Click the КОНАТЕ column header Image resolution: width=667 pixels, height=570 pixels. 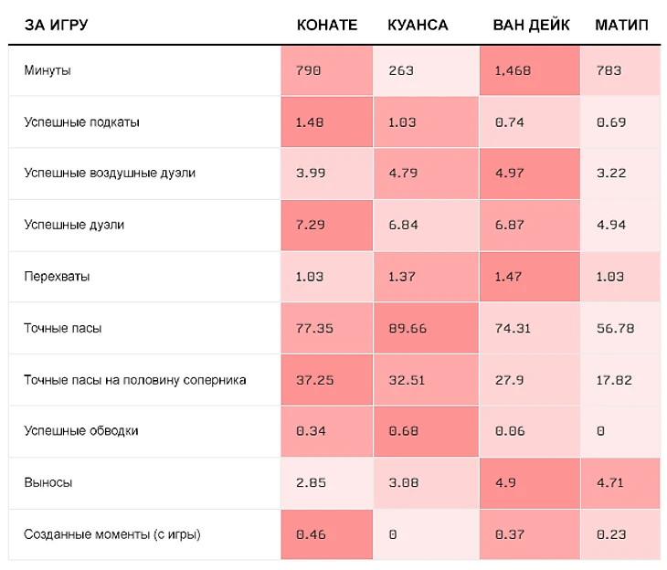click(327, 25)
